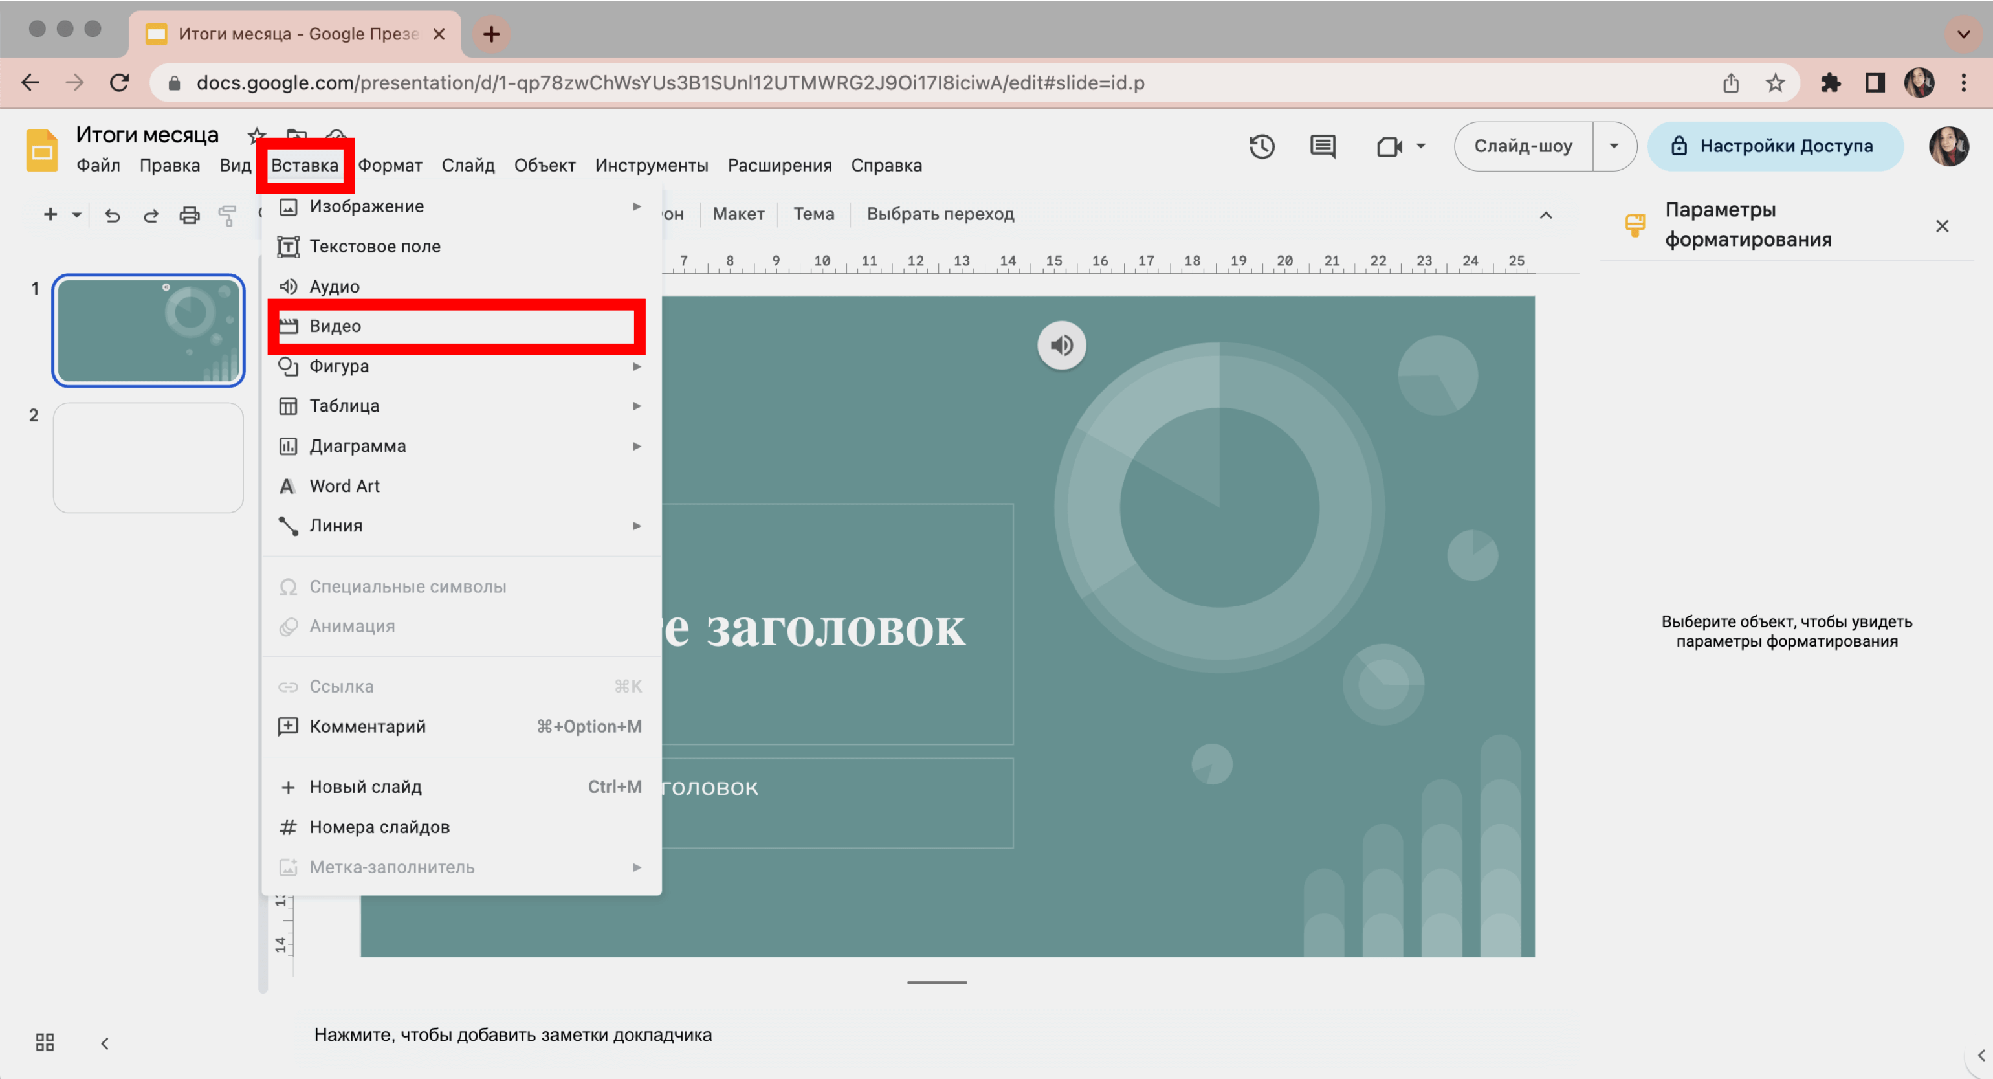Open the Вставка menu
Screen dimensions: 1993x1079
click(x=304, y=165)
